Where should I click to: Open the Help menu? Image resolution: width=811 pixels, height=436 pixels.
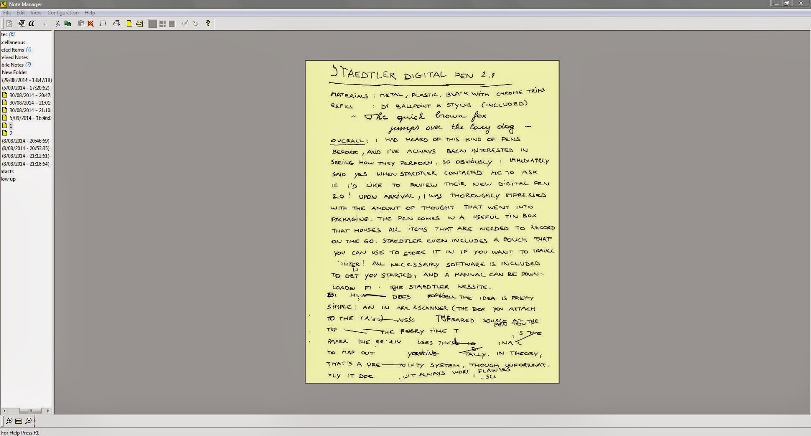click(x=90, y=13)
